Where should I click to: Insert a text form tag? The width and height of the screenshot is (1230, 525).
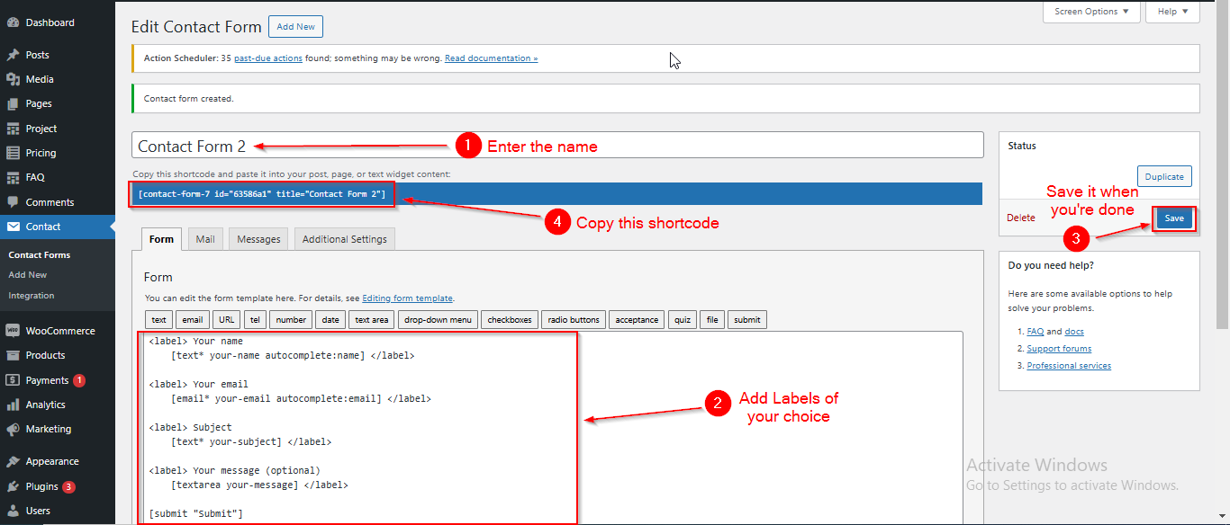(159, 320)
